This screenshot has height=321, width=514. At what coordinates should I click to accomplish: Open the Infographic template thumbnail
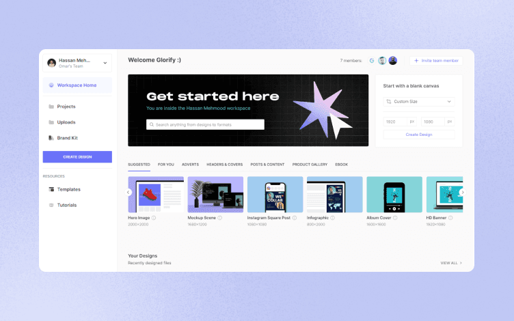coord(335,195)
